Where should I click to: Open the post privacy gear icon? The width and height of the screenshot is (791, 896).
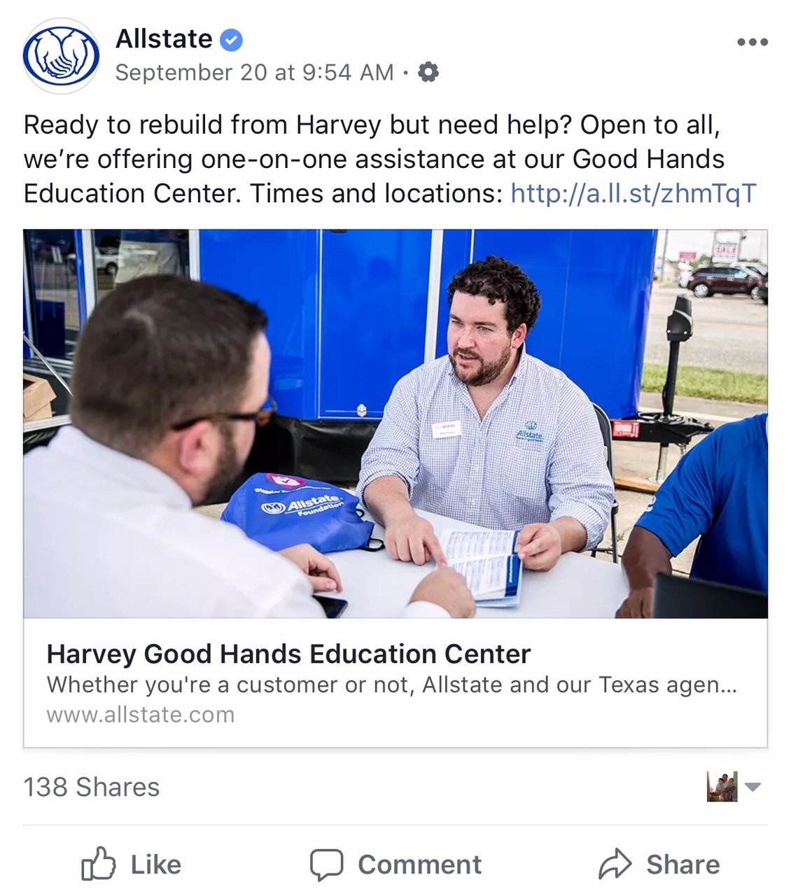[428, 72]
